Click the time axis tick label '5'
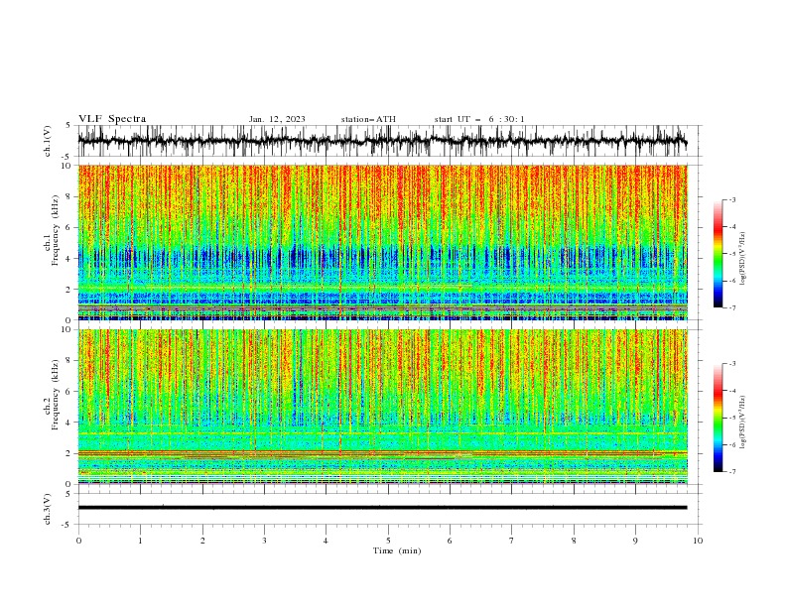This screenshot has height=607, width=786. pyautogui.click(x=388, y=541)
